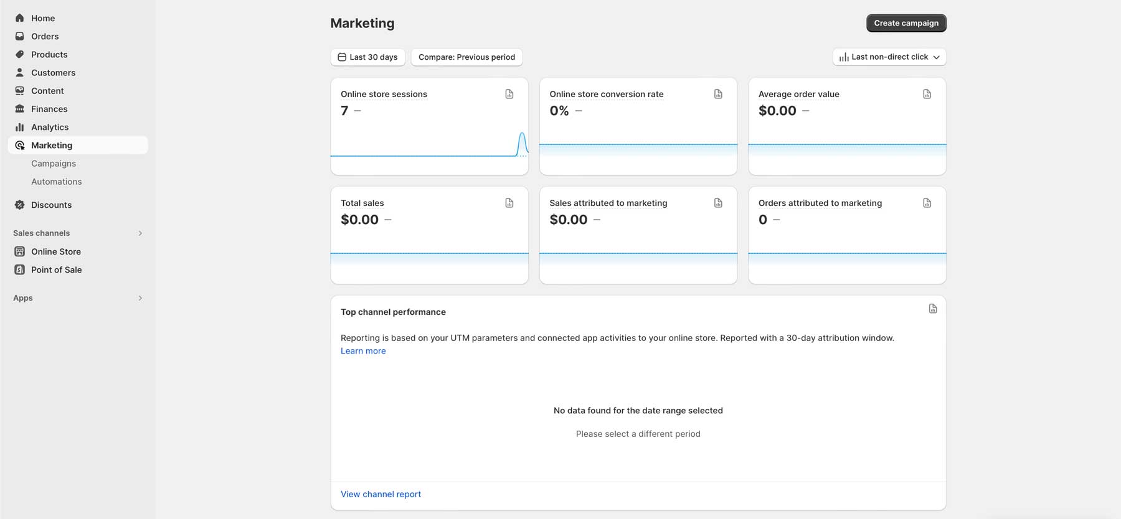Click report icon in Top channel performance
Image resolution: width=1121 pixels, height=519 pixels.
click(x=932, y=309)
